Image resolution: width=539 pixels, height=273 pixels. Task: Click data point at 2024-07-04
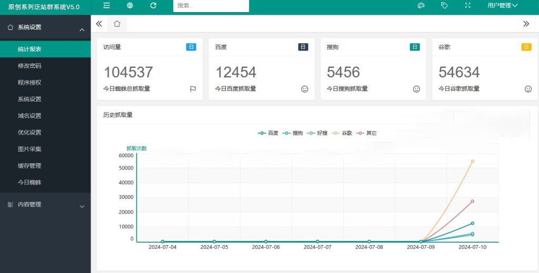[163, 242]
